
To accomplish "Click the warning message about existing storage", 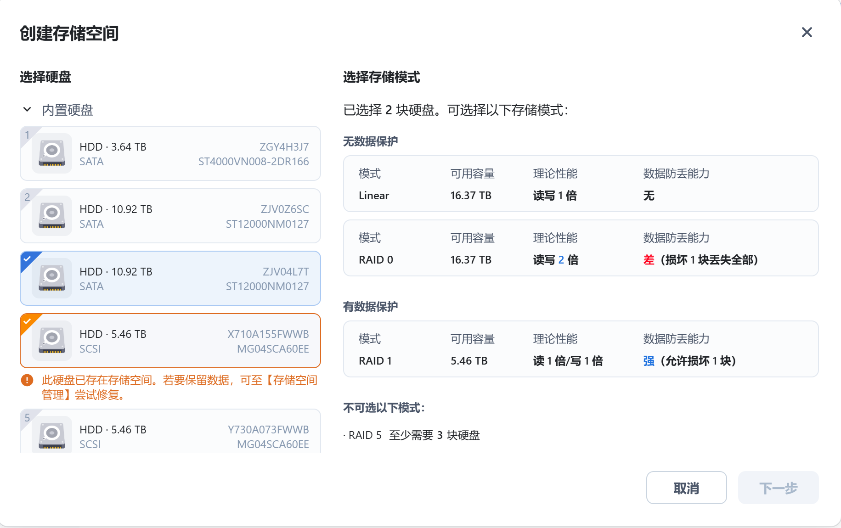I will 180,388.
